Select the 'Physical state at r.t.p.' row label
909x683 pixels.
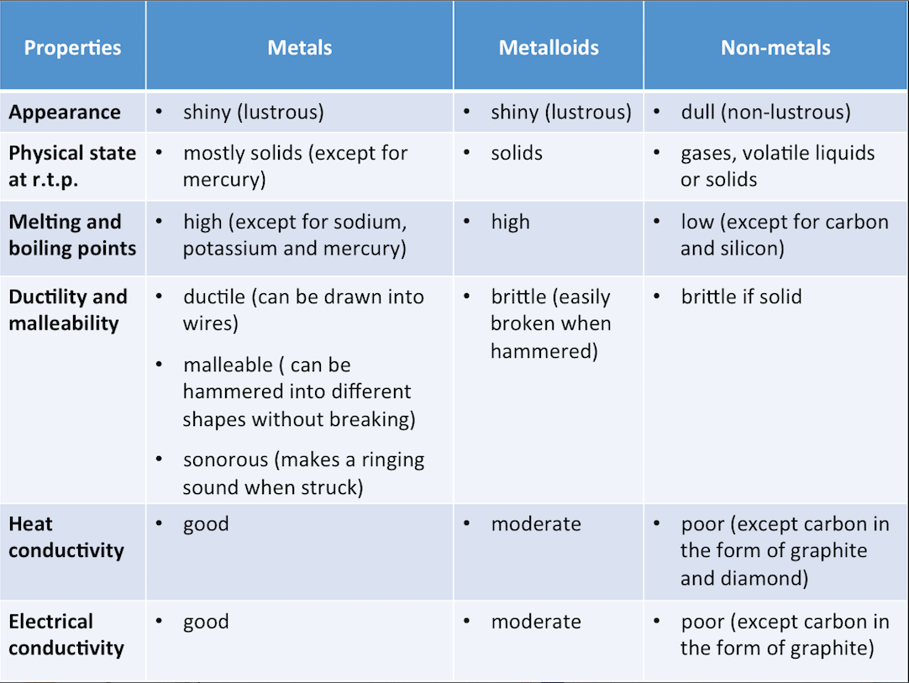(x=72, y=165)
